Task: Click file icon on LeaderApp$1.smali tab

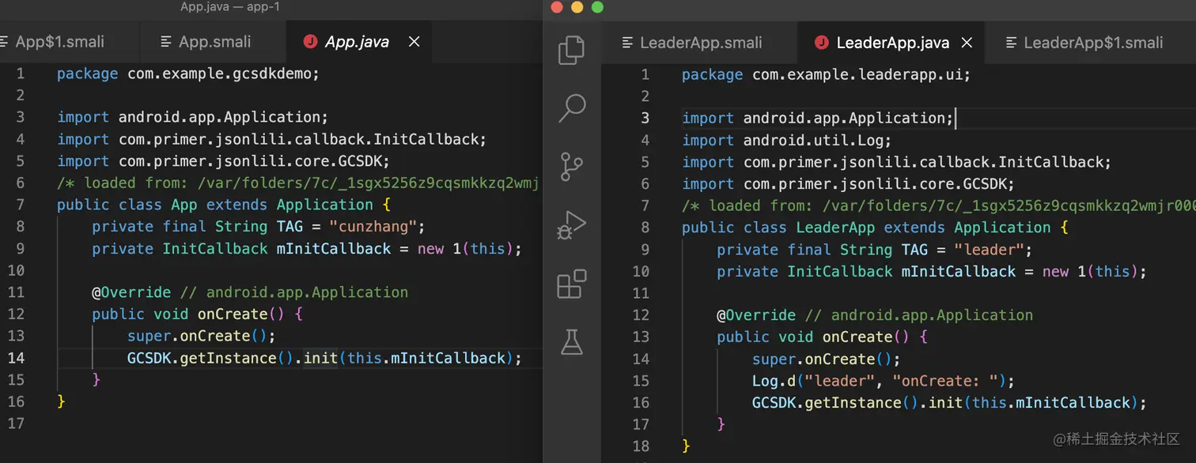Action: tap(1010, 43)
